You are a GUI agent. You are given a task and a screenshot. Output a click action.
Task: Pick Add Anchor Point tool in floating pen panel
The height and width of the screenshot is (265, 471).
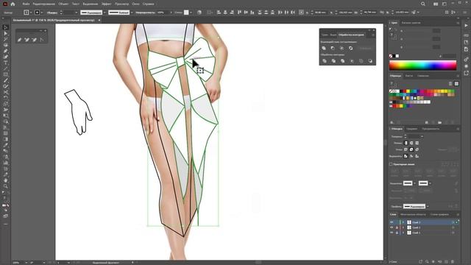(x=27, y=40)
